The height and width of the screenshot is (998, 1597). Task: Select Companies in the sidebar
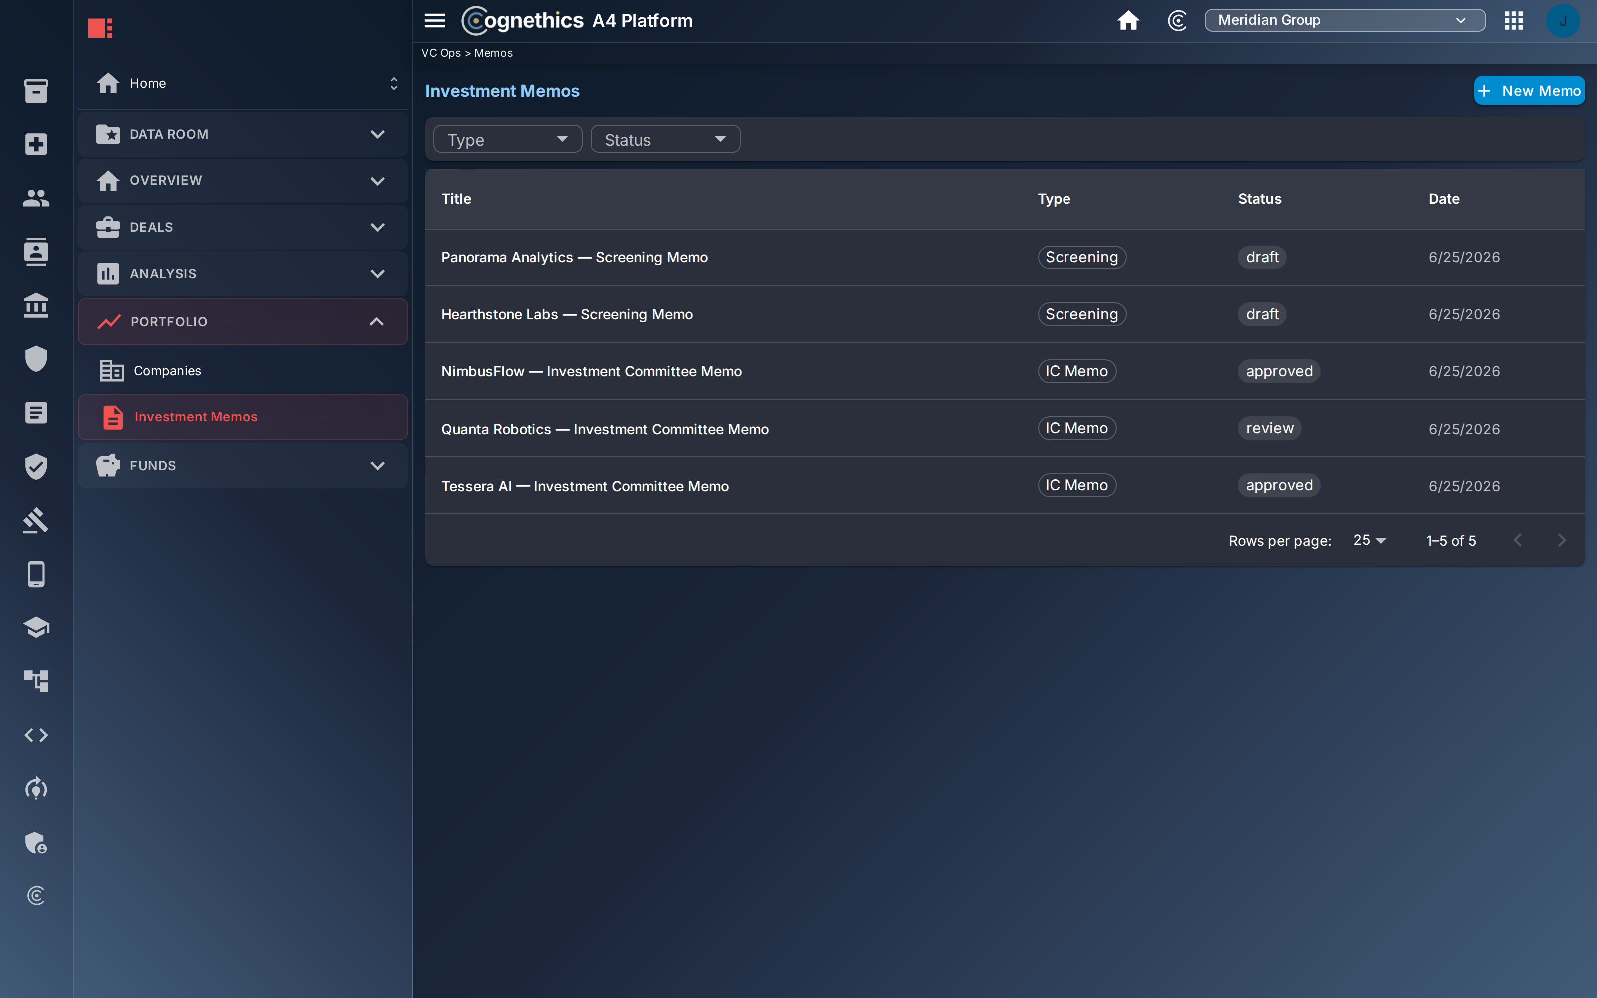click(243, 370)
